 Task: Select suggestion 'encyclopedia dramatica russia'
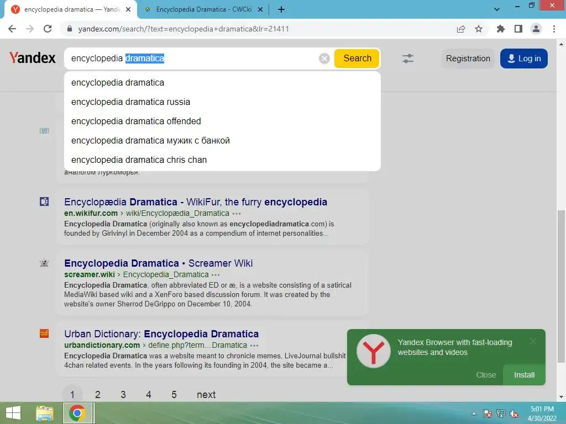tap(222, 102)
